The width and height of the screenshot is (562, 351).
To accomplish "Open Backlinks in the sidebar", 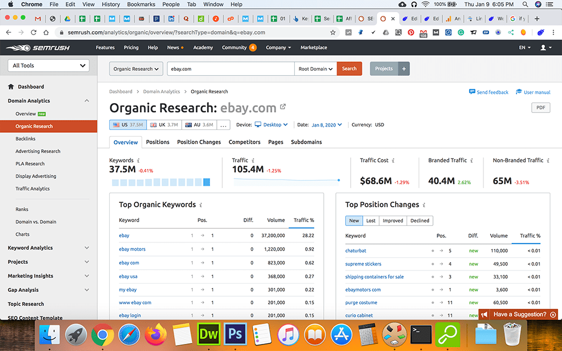I will [25, 139].
